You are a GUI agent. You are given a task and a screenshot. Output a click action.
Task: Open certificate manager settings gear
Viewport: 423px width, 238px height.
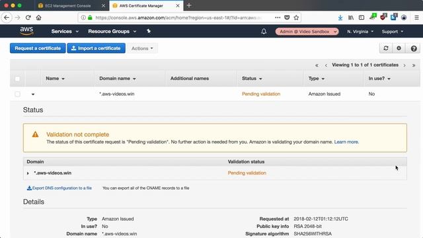pos(399,48)
